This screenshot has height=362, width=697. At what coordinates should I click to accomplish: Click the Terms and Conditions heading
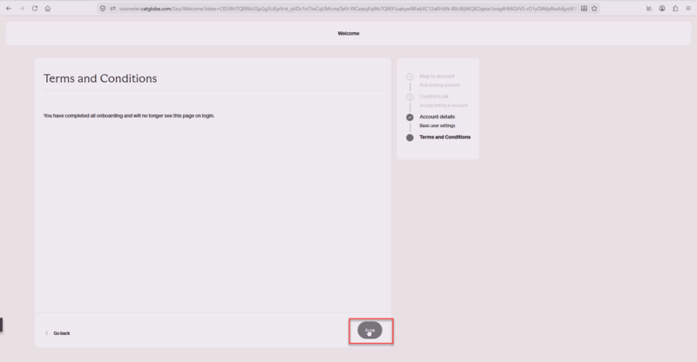100,78
